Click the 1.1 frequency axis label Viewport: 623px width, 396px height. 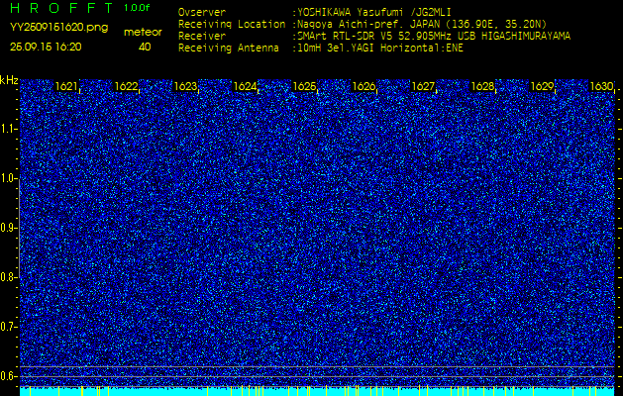7,129
